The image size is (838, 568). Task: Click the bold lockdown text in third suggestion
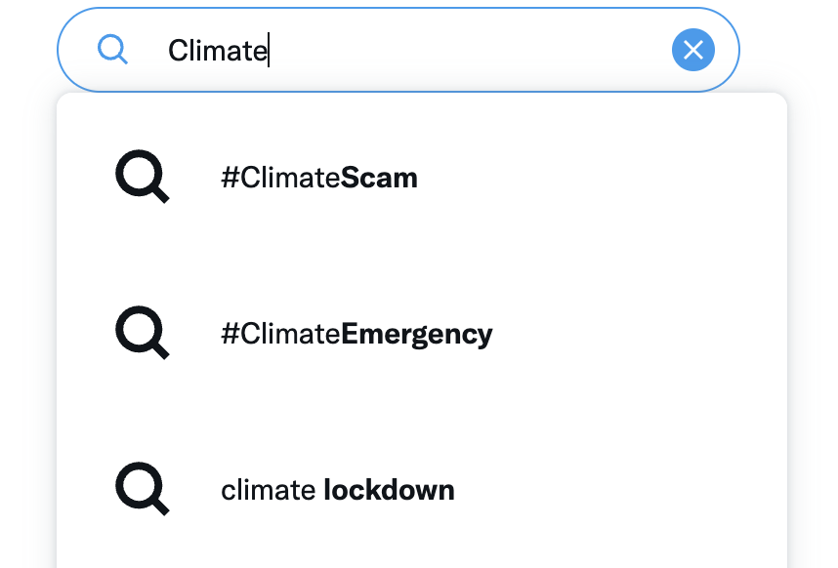point(389,490)
